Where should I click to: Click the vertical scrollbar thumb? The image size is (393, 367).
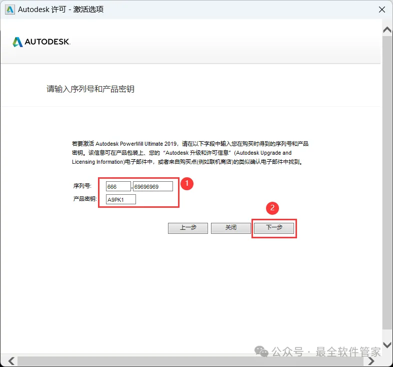[387, 182]
